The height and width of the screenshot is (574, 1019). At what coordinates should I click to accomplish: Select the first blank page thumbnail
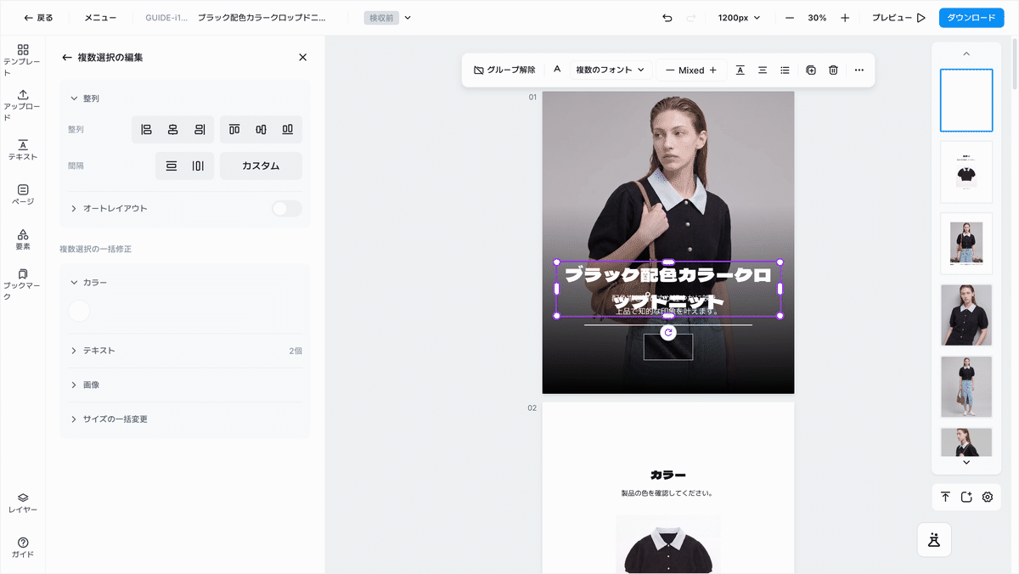[x=966, y=100]
